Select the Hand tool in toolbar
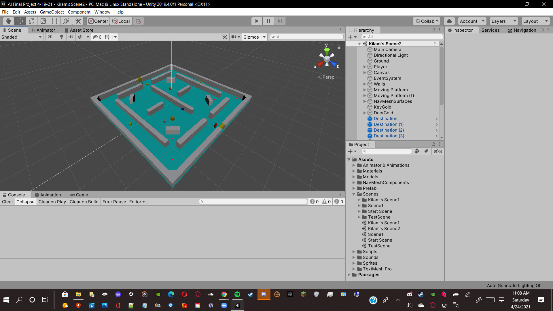The image size is (553, 311). (9, 21)
